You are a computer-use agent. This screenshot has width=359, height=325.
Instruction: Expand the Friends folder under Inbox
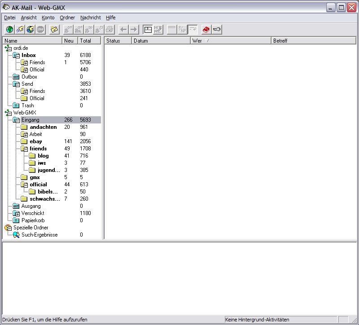[26, 63]
